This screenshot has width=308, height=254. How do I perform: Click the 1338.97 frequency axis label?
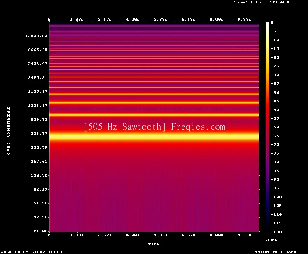38,105
